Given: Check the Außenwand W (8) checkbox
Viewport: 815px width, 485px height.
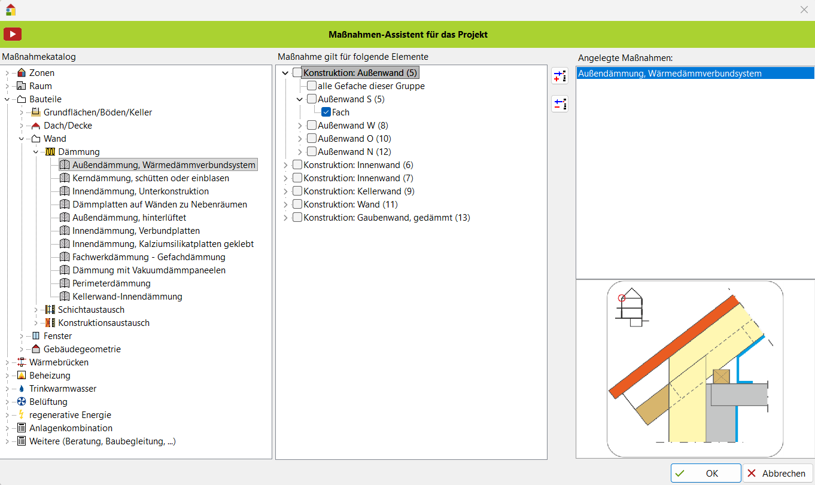Looking at the screenshot, I should (x=312, y=126).
